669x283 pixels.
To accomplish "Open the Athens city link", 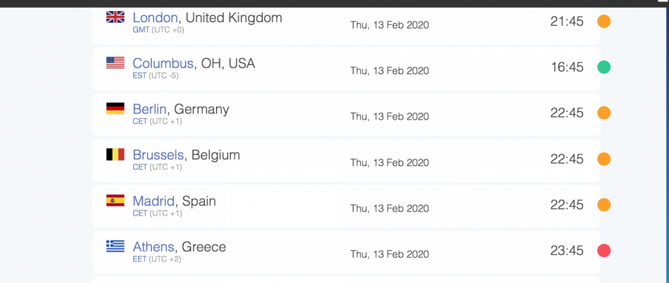I will pyautogui.click(x=153, y=247).
